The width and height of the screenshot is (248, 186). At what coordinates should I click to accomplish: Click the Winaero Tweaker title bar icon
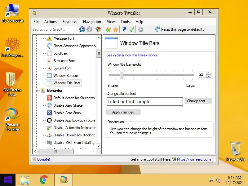[x=34, y=13]
